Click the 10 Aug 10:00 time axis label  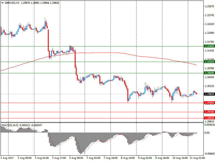(x=180, y=158)
